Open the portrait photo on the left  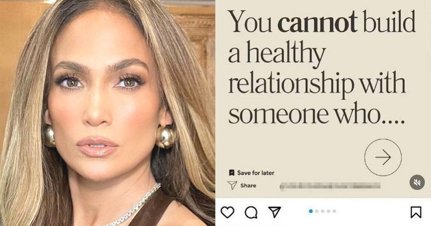click(x=108, y=113)
